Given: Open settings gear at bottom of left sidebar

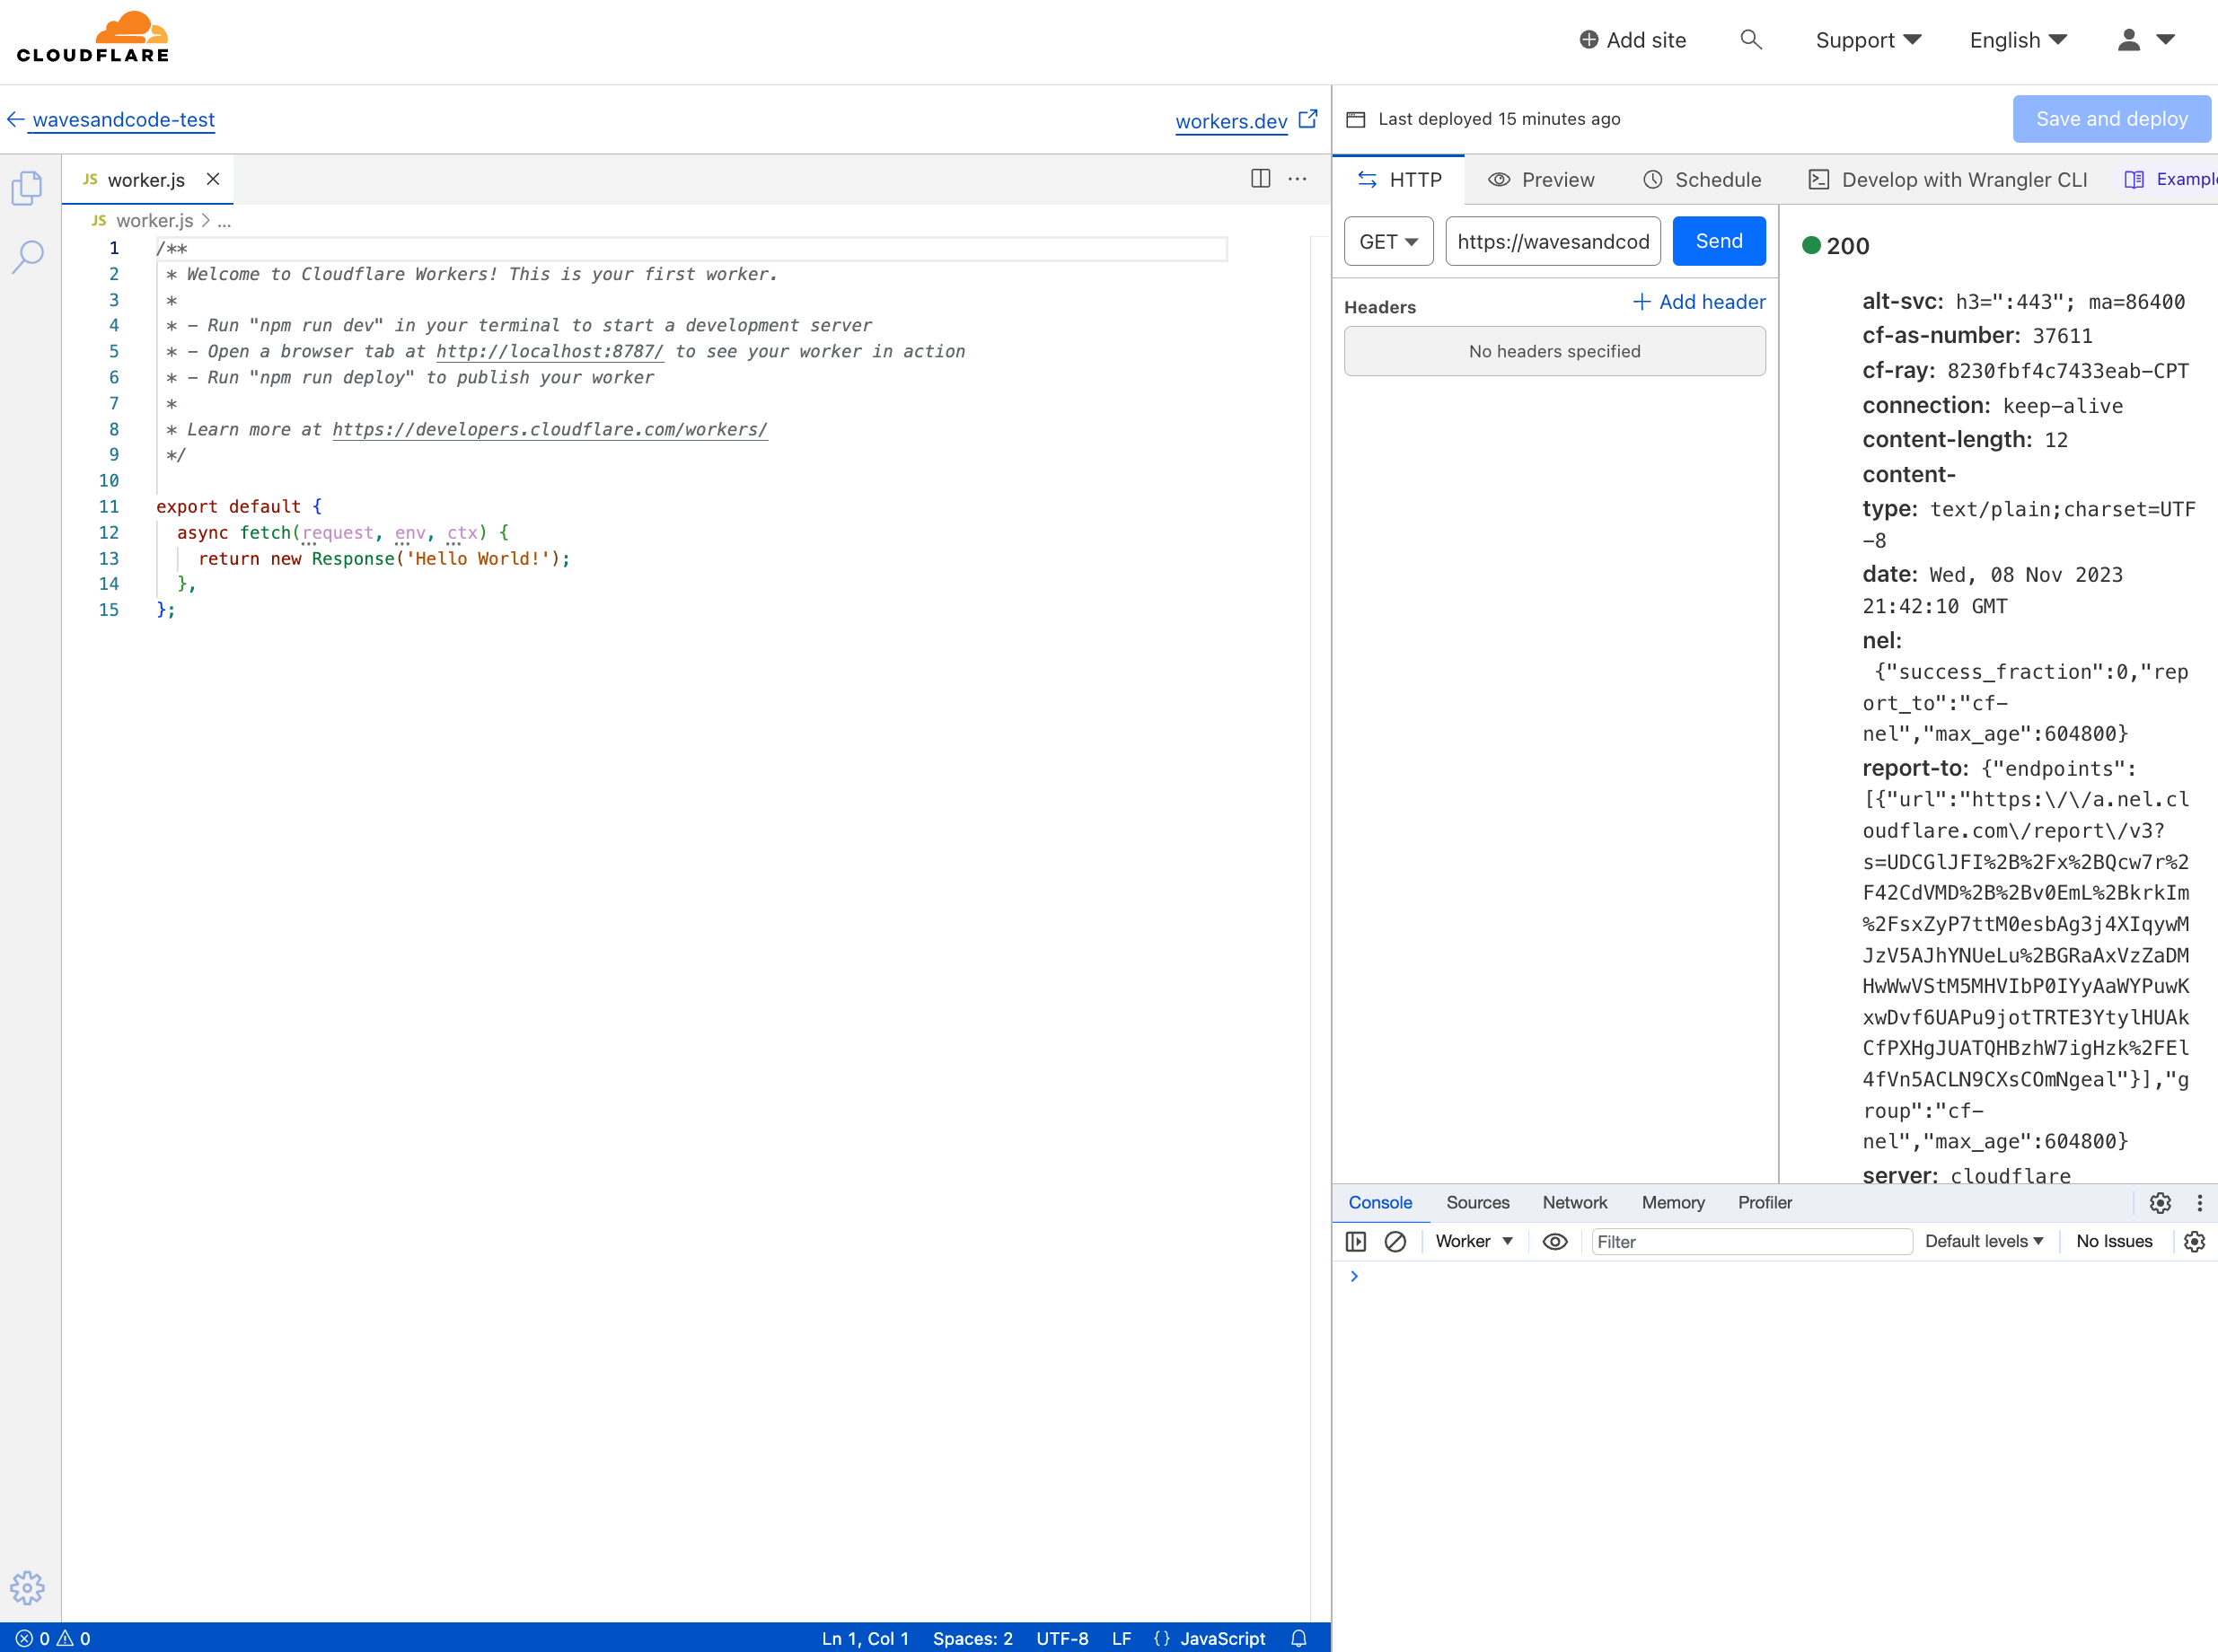Looking at the screenshot, I should point(27,1588).
